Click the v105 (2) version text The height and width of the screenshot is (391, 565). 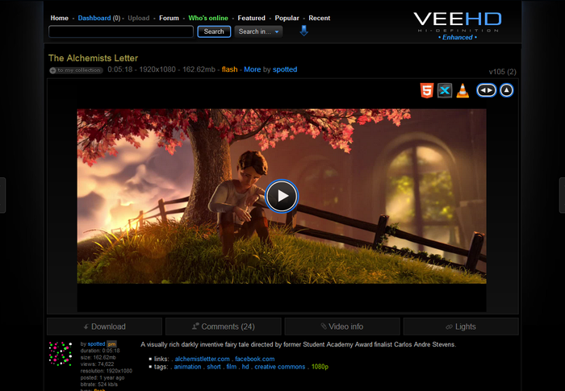(x=502, y=72)
